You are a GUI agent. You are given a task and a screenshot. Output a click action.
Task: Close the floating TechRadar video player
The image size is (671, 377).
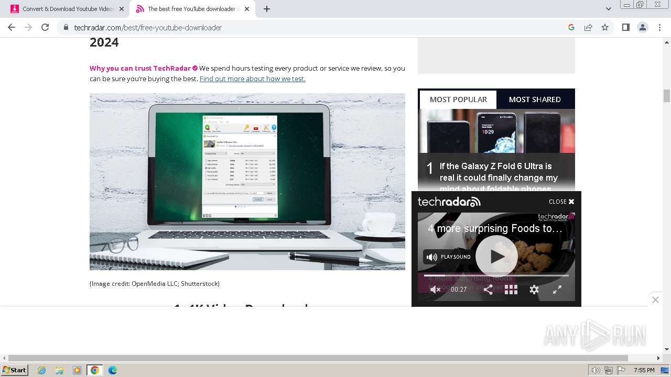pos(561,202)
